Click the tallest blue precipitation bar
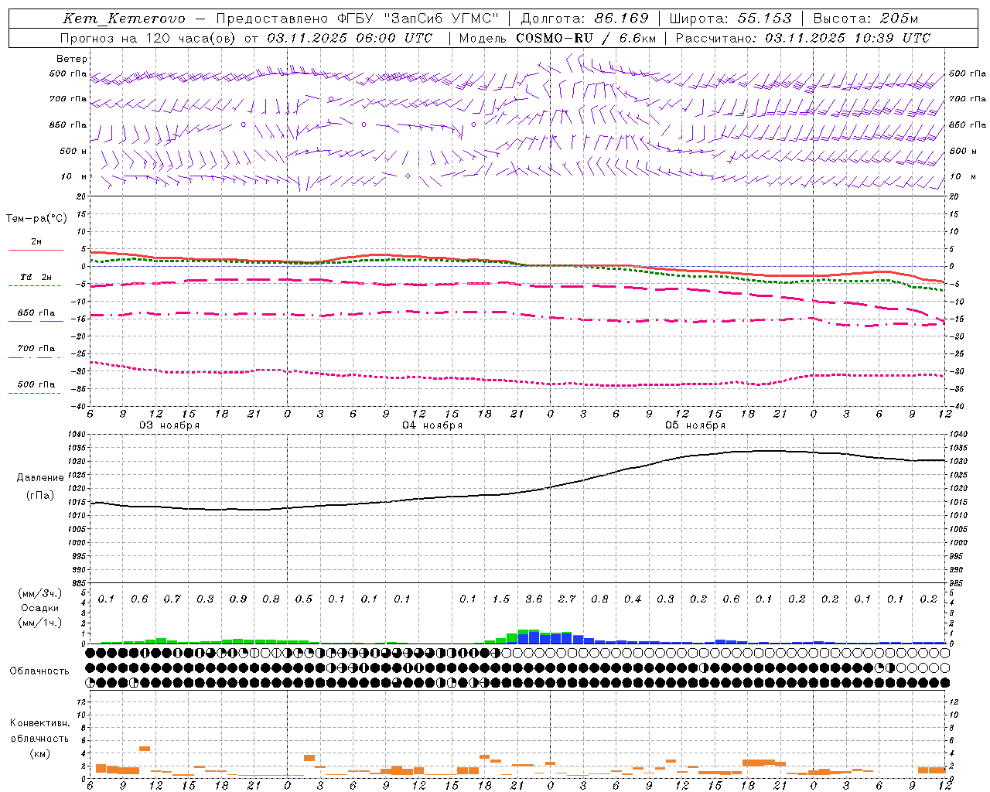Viewport: 990px width, 792px height. 534,637
